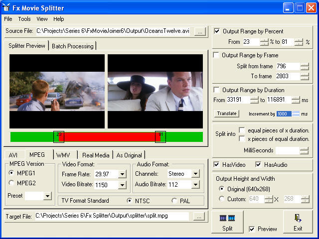Image resolution: width=319 pixels, height=239 pixels.
Task: Open the Preset dropdown list
Action: coord(48,196)
